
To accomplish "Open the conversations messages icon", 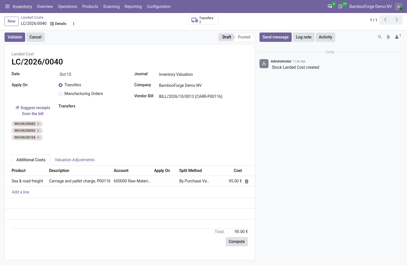I will tap(330, 7).
